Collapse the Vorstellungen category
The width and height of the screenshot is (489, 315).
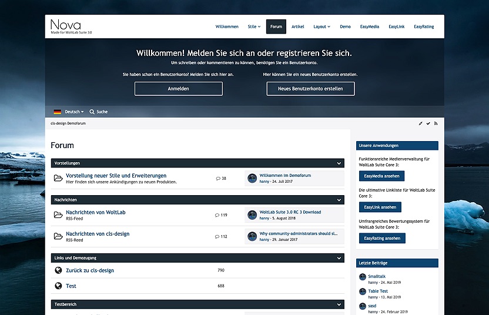coord(339,163)
